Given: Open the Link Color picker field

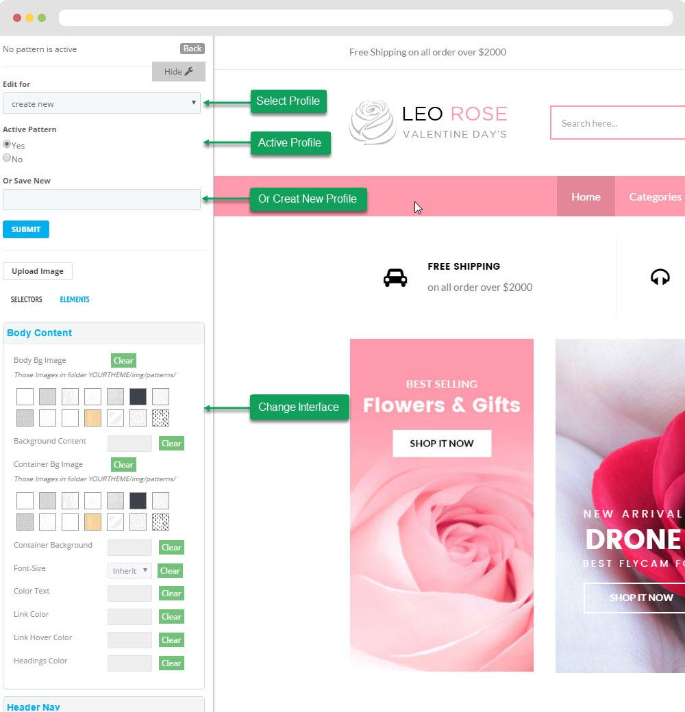Looking at the screenshot, I should click(x=129, y=617).
